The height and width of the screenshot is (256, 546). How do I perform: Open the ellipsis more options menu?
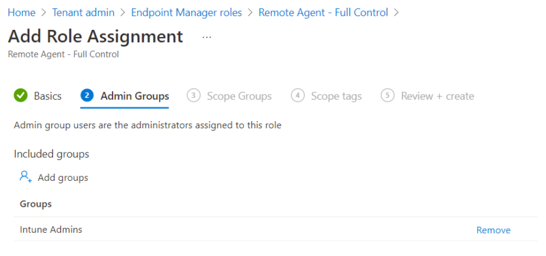pyautogui.click(x=207, y=37)
